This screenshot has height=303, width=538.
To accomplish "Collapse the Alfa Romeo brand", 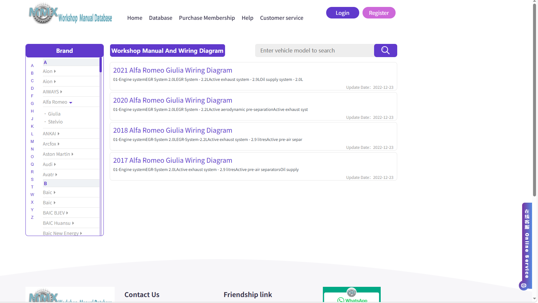I will pyautogui.click(x=58, y=102).
